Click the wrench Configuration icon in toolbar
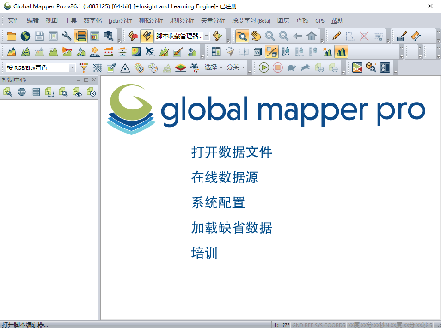The width and height of the screenshot is (441, 328). (x=67, y=36)
